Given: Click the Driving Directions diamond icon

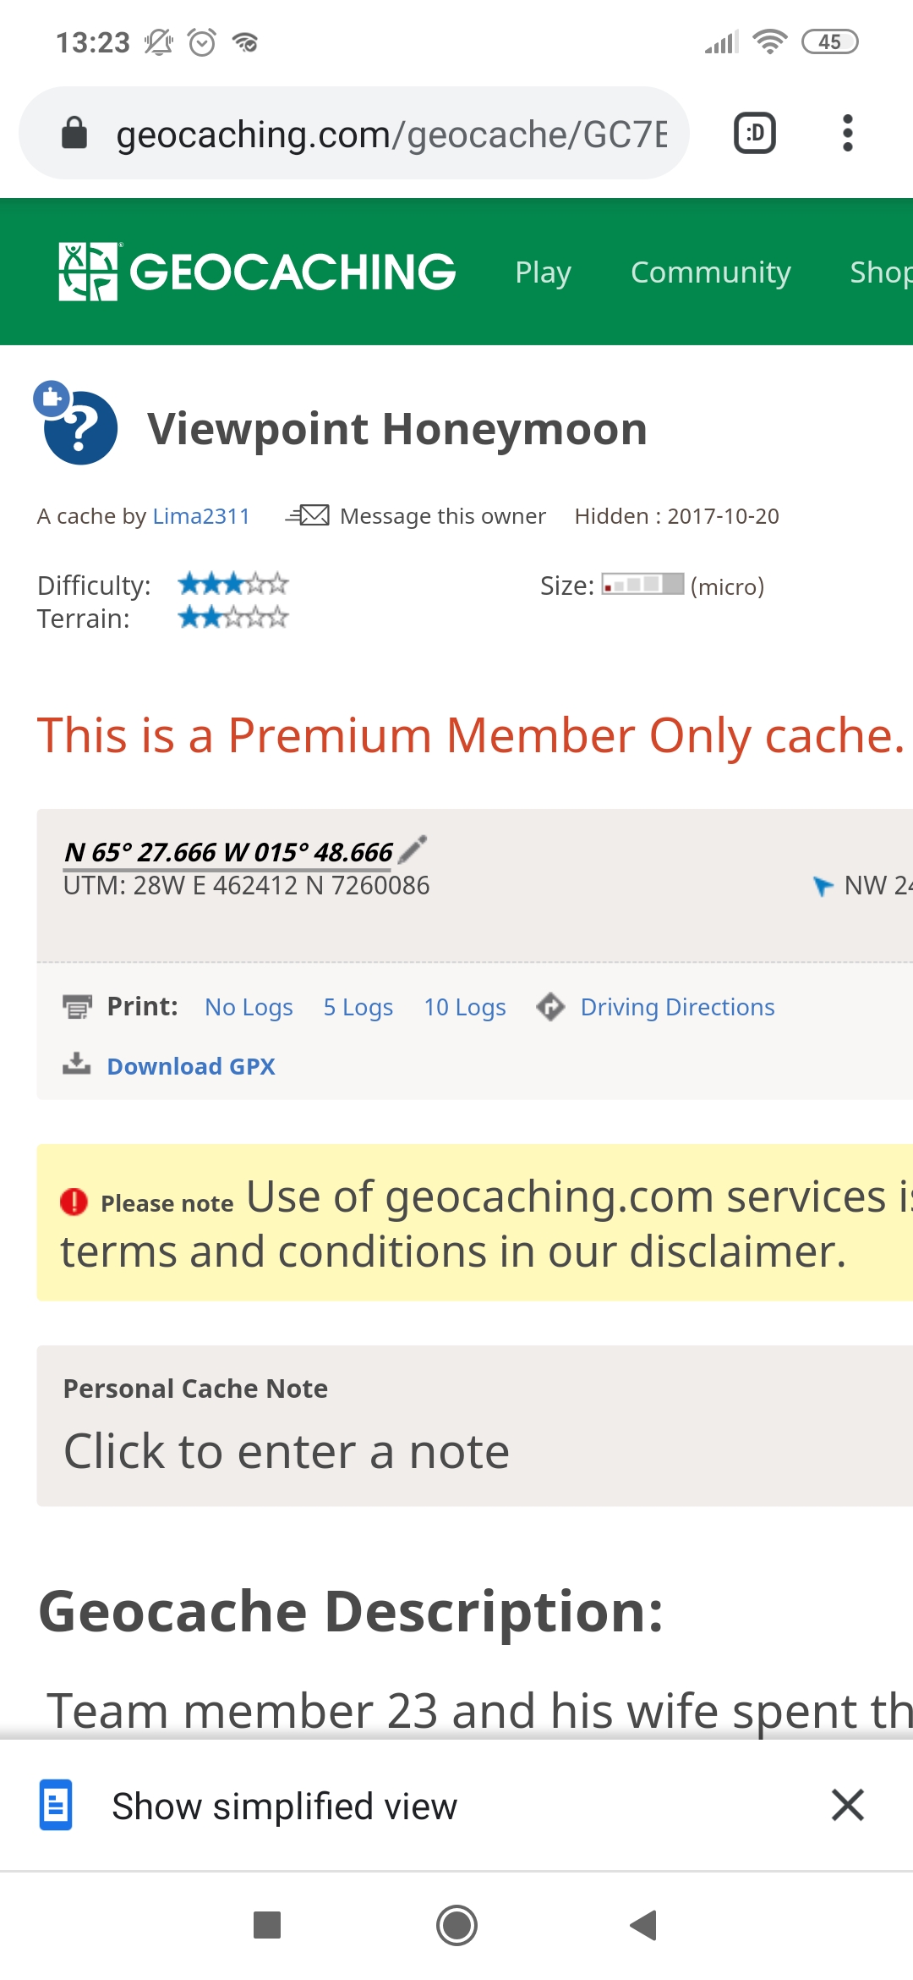Looking at the screenshot, I should [550, 1007].
